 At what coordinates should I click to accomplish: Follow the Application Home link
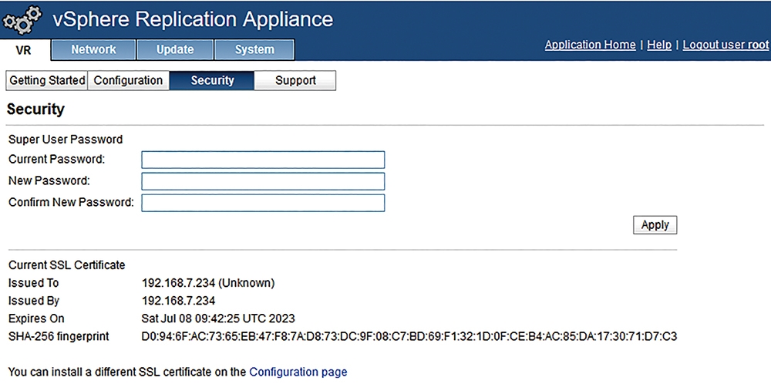click(x=590, y=45)
